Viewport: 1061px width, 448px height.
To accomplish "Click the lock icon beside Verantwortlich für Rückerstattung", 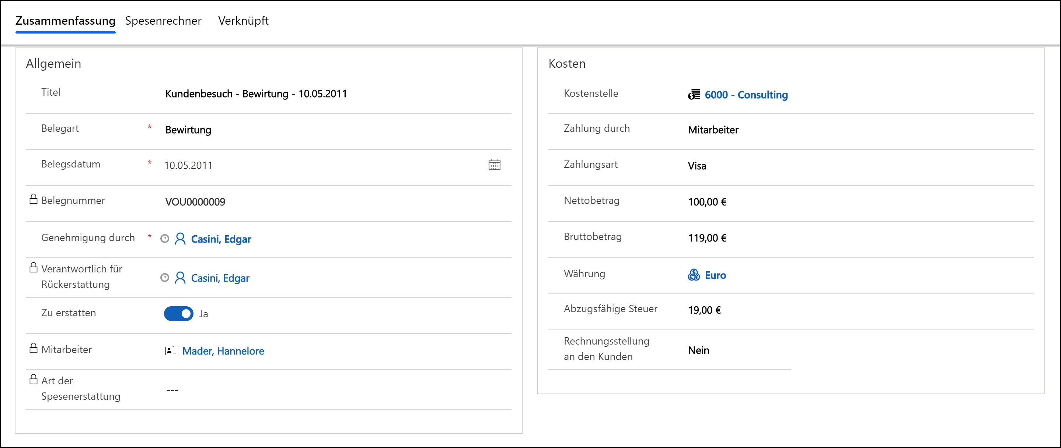I will point(34,267).
